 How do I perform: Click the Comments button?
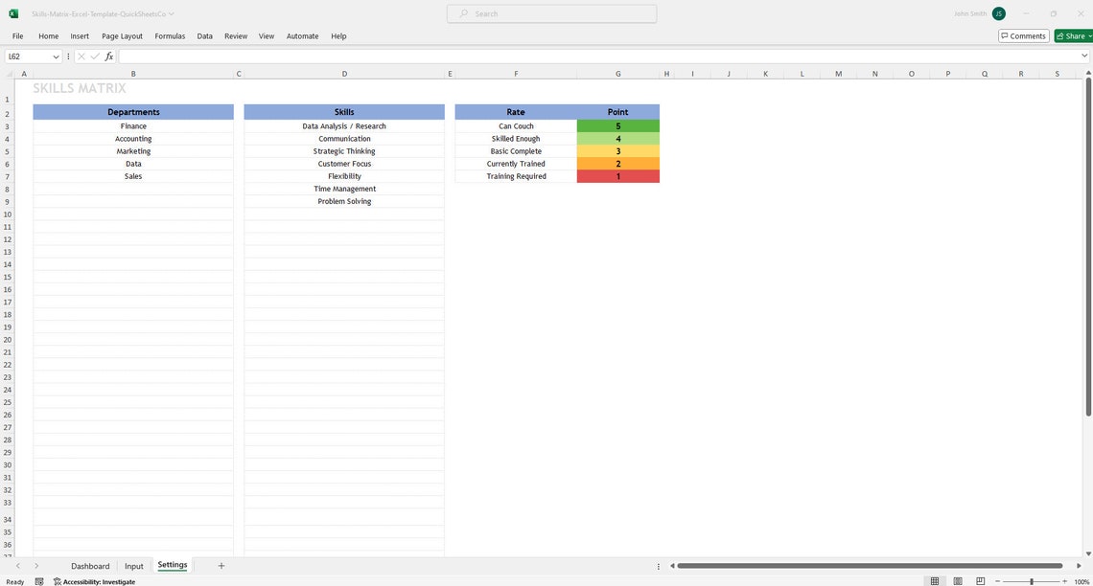click(1023, 36)
